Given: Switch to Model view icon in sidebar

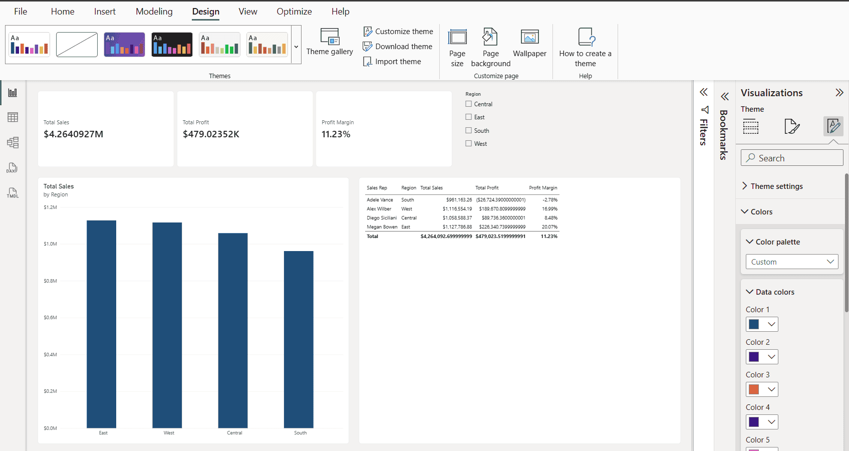Looking at the screenshot, I should tap(13, 142).
